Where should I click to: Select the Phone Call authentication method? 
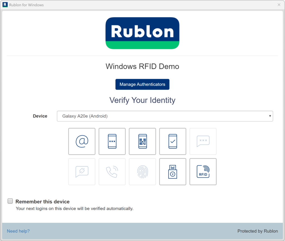click(x=112, y=172)
